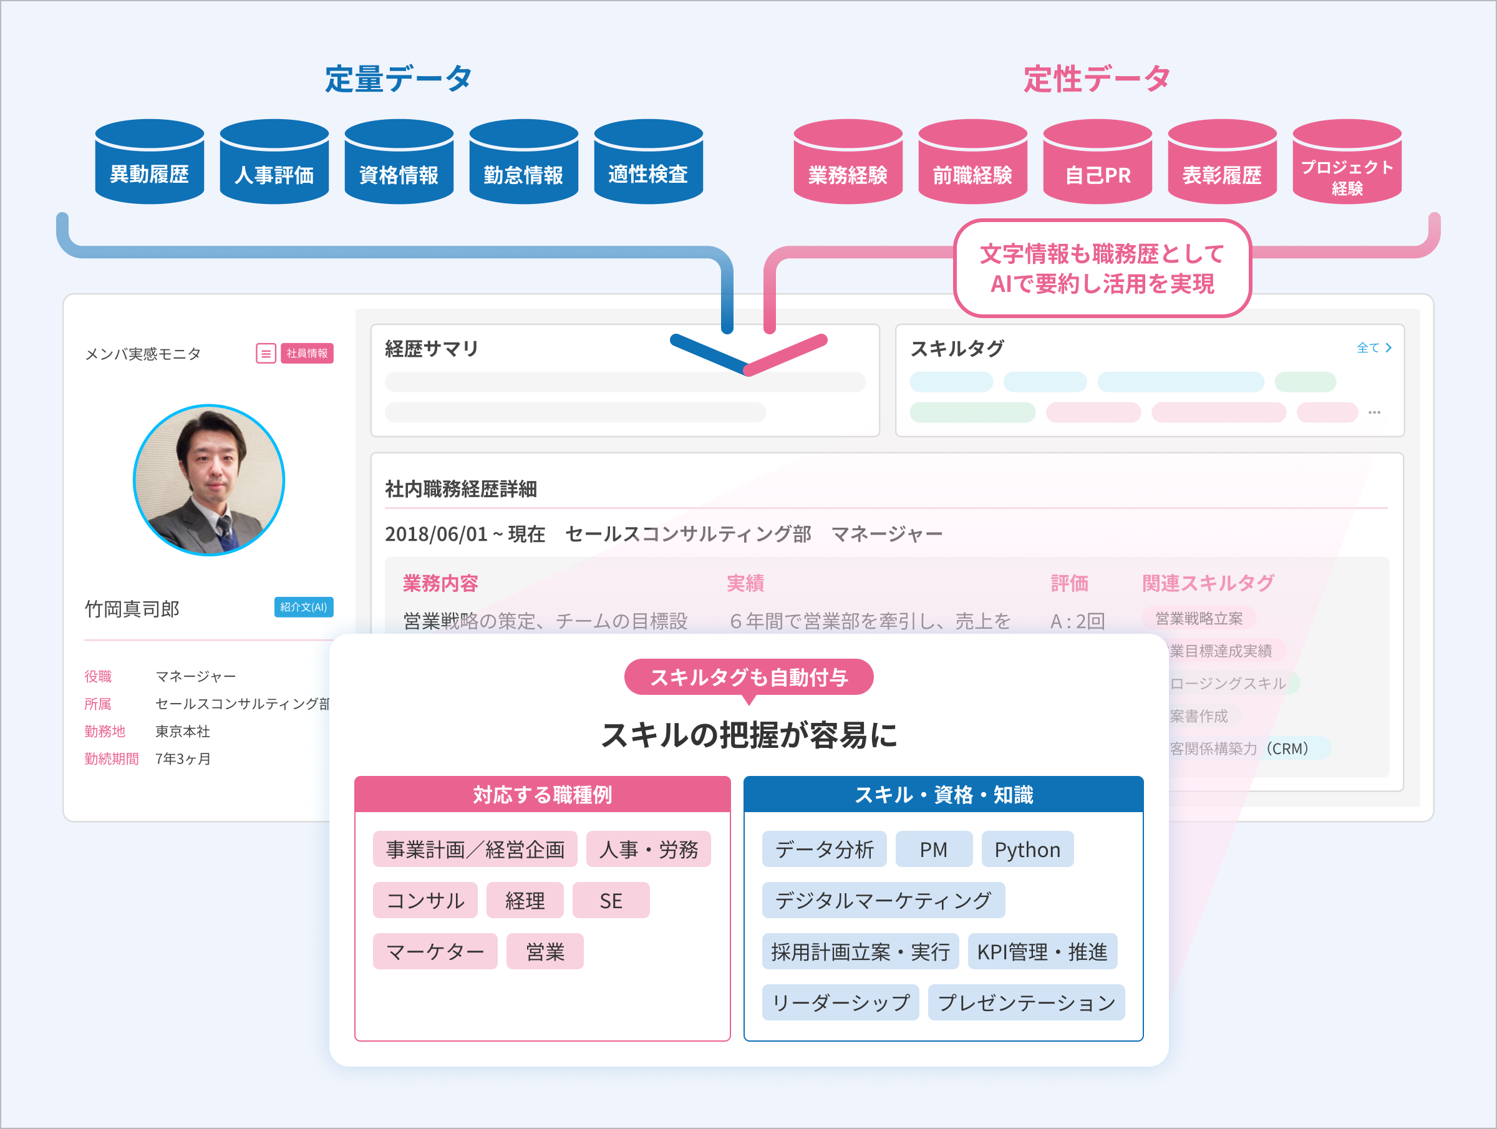Click the スキルタグも自動付与 pink label

point(748,677)
